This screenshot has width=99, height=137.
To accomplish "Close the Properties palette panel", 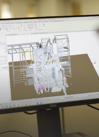I will pos(5,35).
